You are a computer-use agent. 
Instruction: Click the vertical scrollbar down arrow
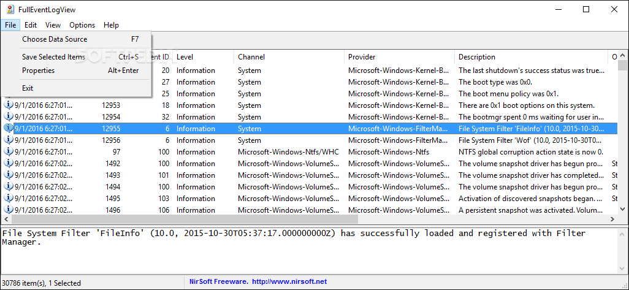(x=623, y=209)
